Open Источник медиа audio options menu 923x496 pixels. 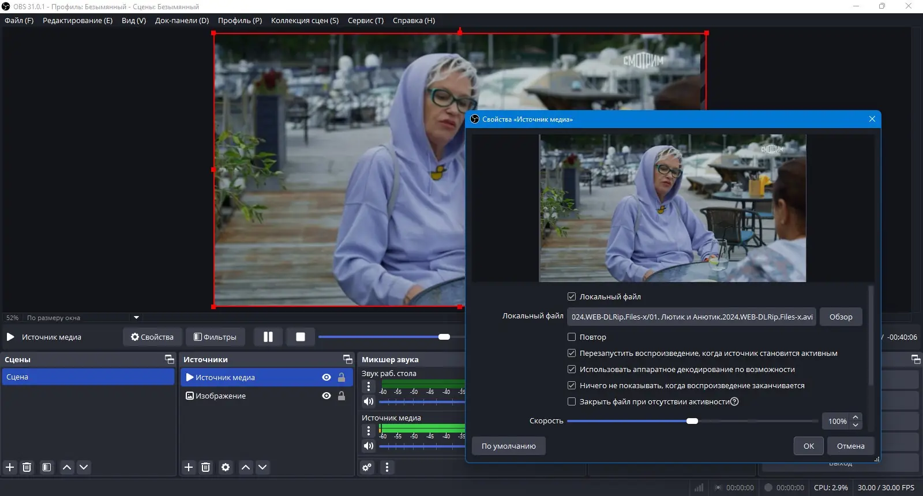(x=369, y=431)
